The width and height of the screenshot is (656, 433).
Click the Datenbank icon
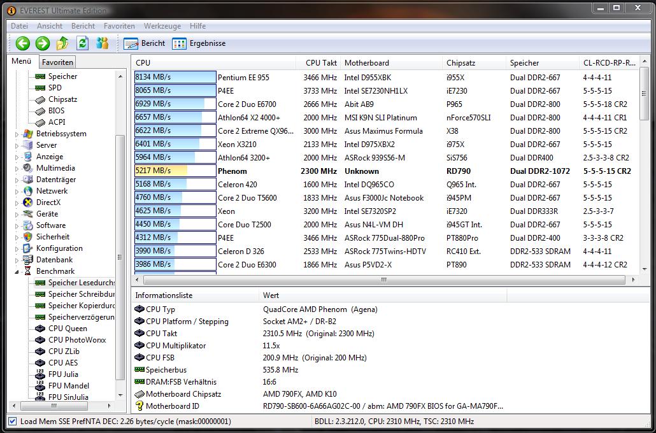coord(28,259)
